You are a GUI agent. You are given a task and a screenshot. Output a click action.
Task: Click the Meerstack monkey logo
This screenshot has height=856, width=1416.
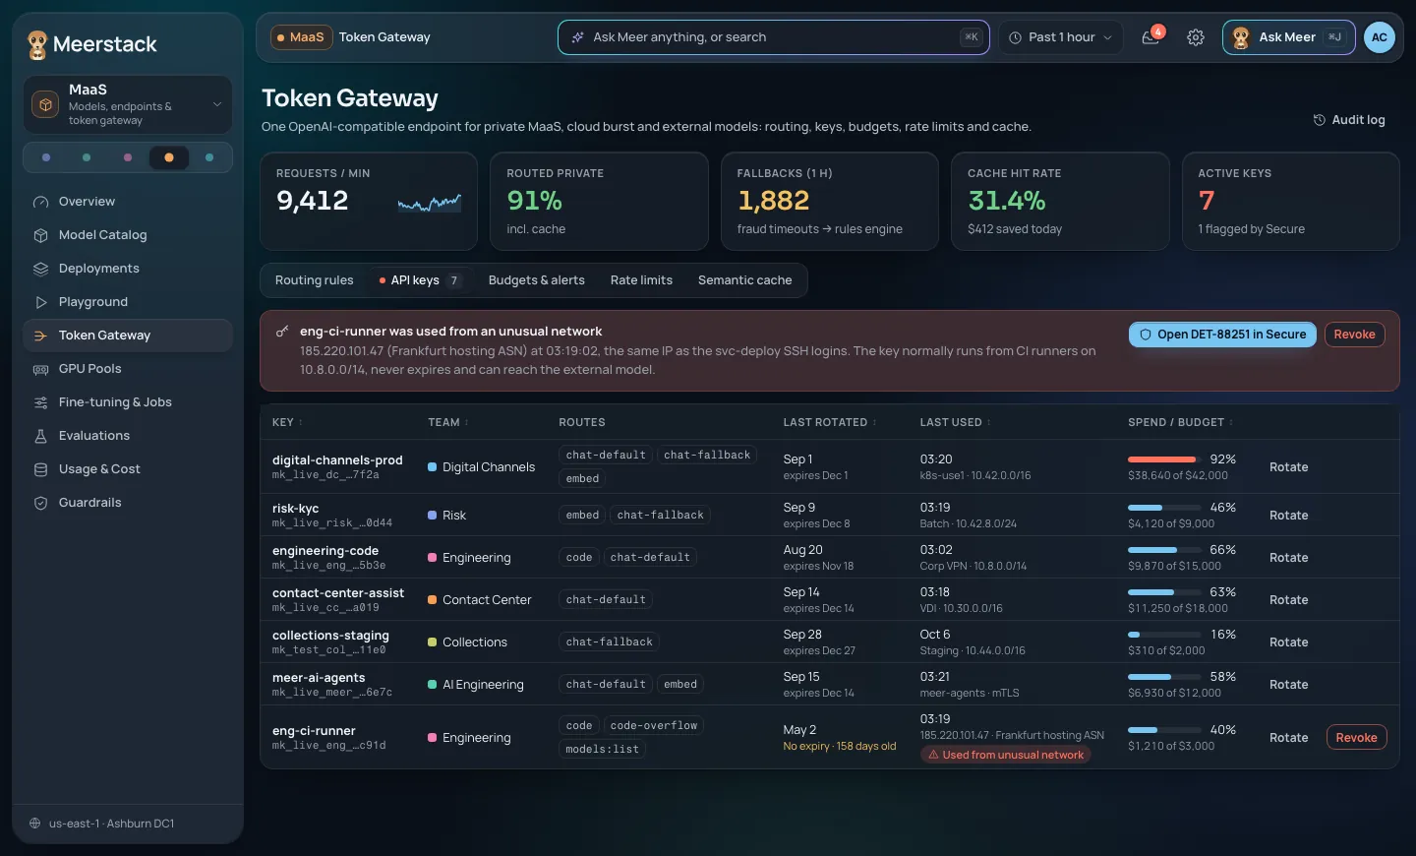click(37, 44)
